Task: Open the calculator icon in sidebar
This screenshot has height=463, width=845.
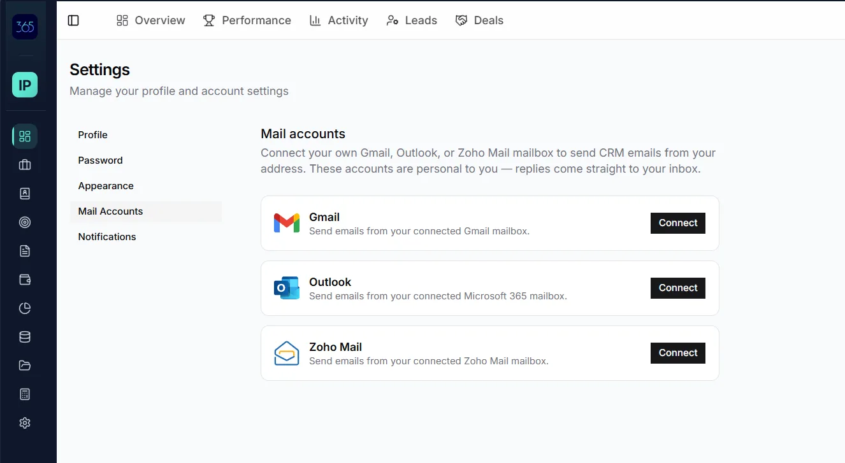Action: click(25, 394)
